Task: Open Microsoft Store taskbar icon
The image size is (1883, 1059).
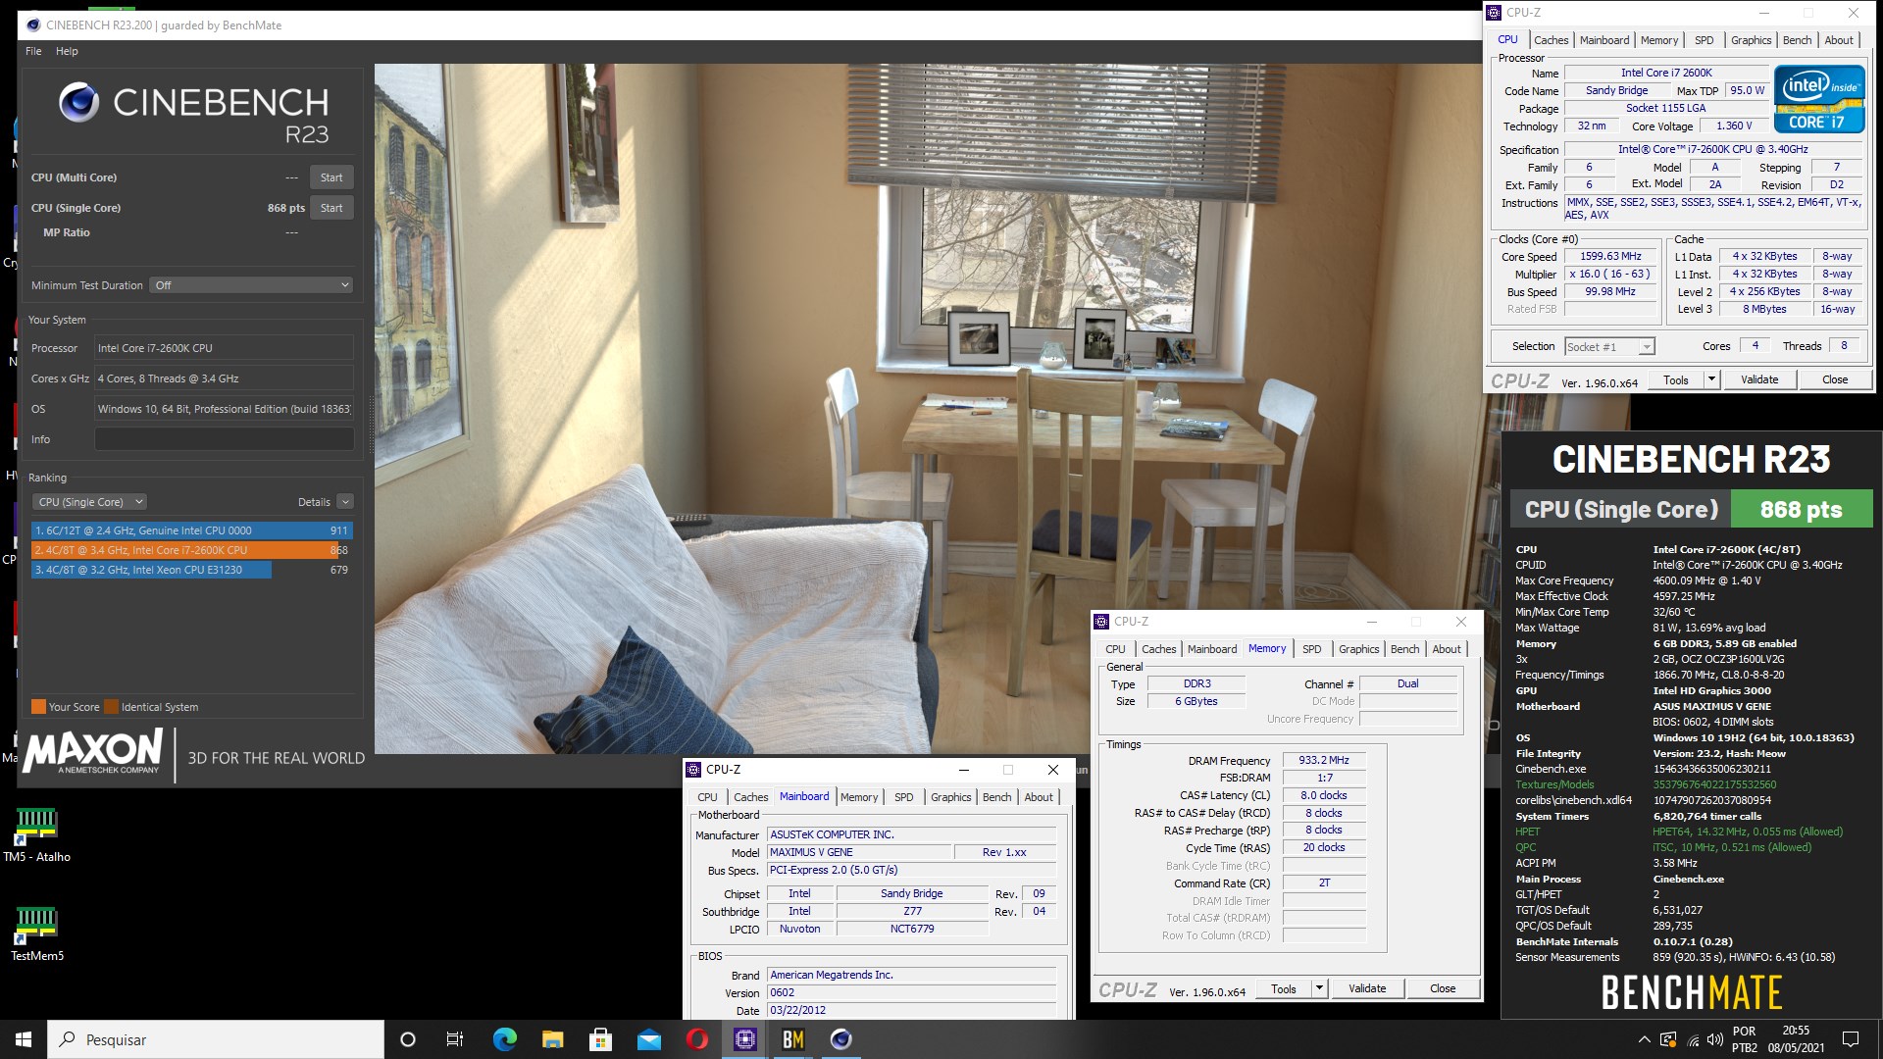Action: [600, 1039]
